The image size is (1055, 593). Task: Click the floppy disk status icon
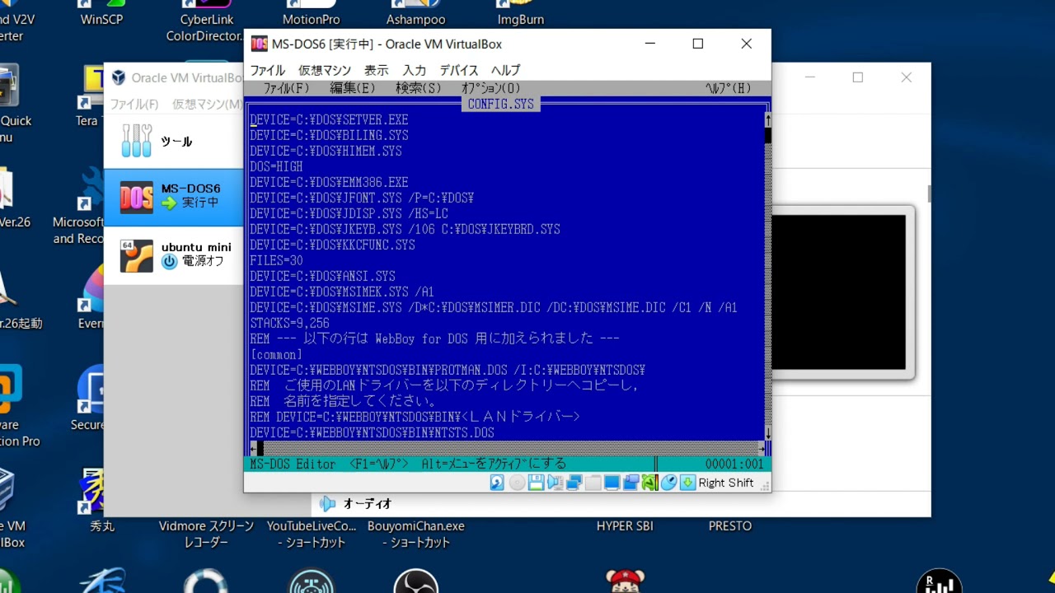click(537, 483)
